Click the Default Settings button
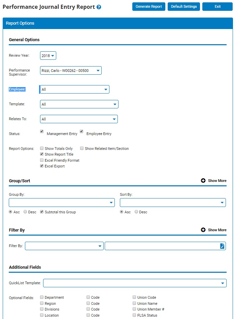The height and width of the screenshot is (319, 235). [183, 6]
